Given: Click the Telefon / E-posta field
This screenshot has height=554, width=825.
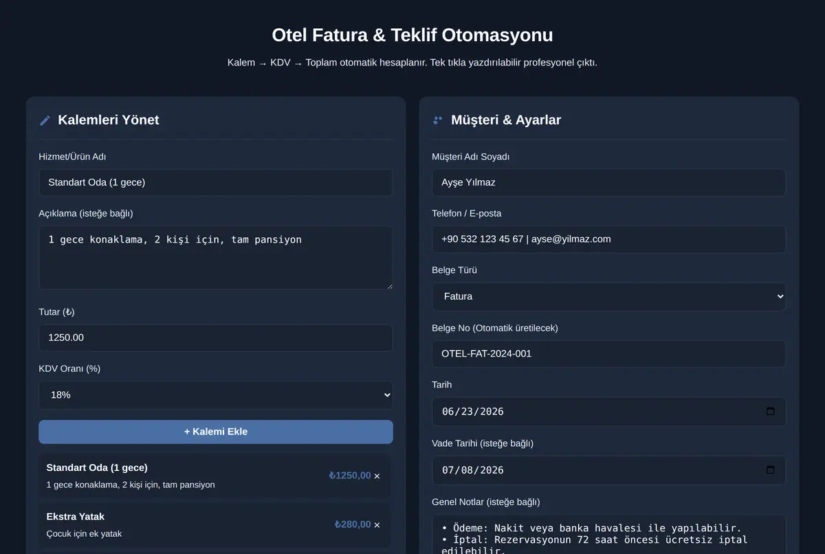Looking at the screenshot, I should 608,239.
